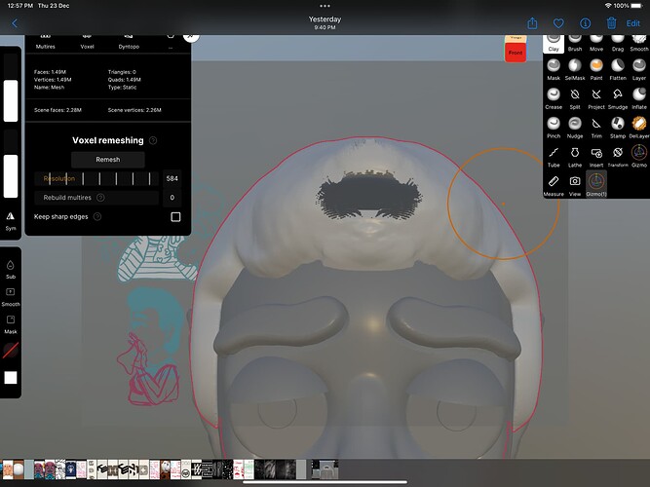Favorite the photo with the heart icon
The image size is (650, 487).
558,23
